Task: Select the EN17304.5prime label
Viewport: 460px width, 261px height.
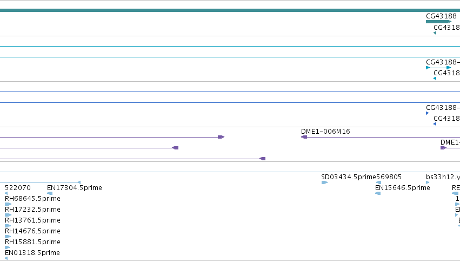Action: coord(75,188)
